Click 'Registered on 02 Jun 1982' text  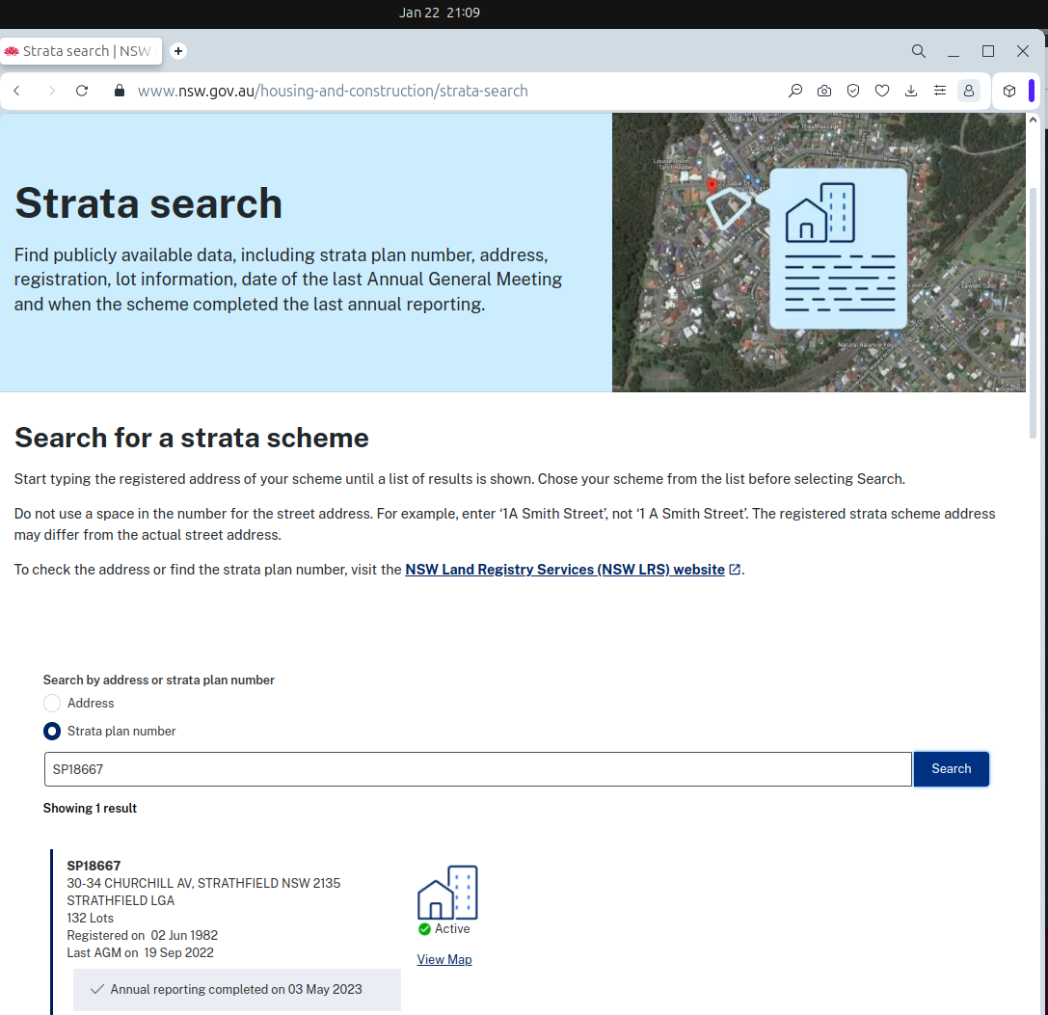[x=143, y=936]
